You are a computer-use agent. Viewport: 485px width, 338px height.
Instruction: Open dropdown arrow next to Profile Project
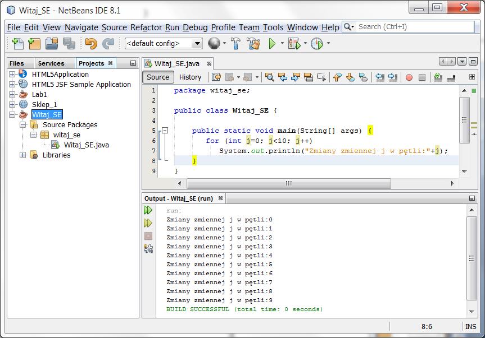(328, 43)
